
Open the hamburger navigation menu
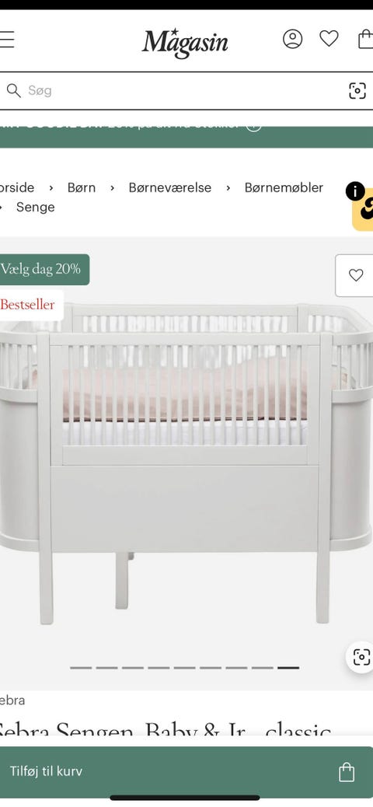click(x=6, y=39)
